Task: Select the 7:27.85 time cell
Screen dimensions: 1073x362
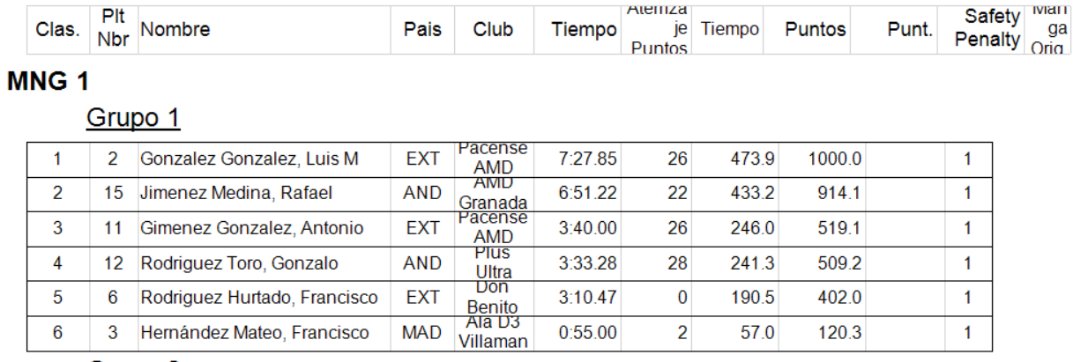Action: pyautogui.click(x=588, y=159)
